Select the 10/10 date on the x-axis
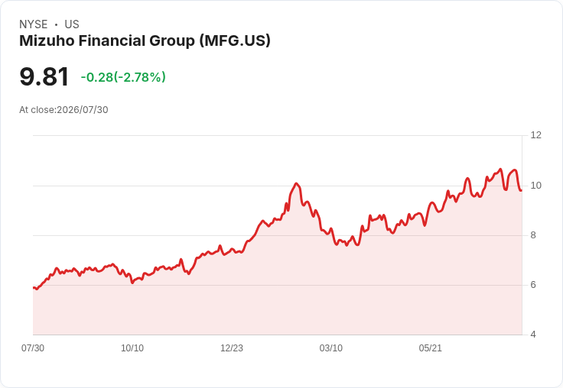This screenshot has width=563, height=388. coord(132,348)
